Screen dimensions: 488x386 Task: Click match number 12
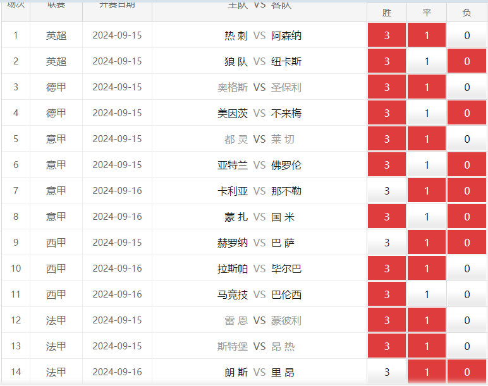[16, 320]
